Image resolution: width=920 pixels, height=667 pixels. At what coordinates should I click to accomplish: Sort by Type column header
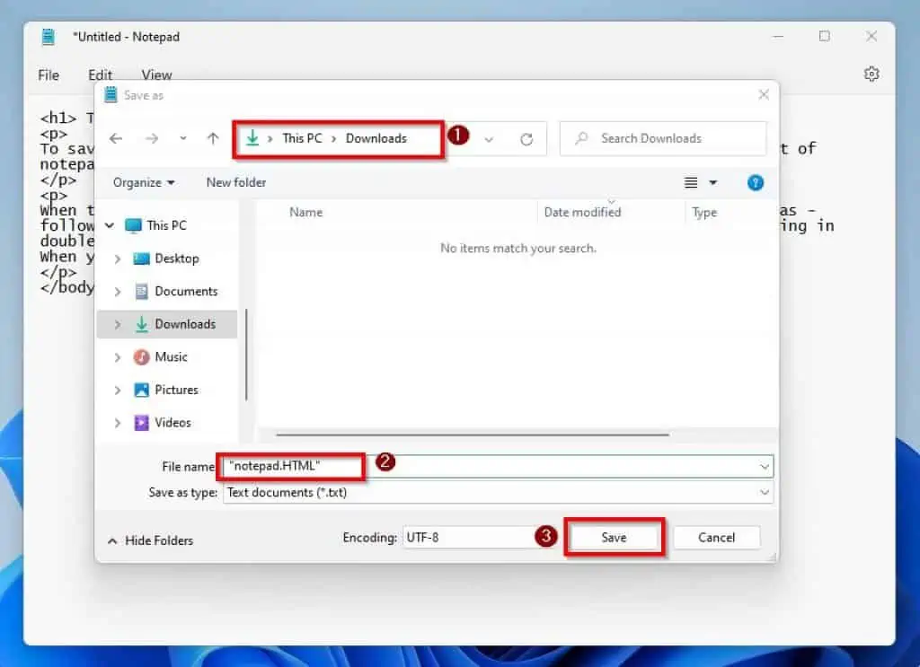pos(704,212)
